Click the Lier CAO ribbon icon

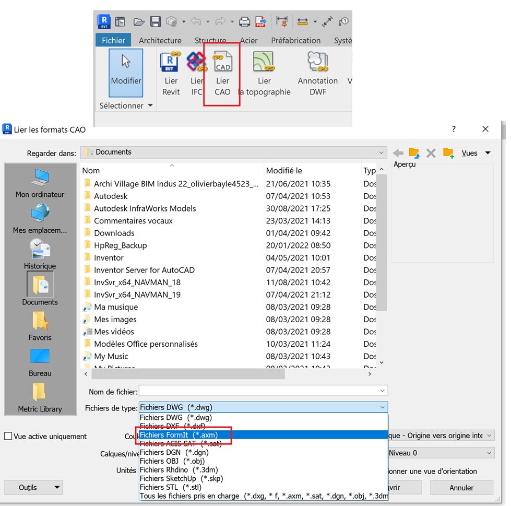tap(222, 65)
